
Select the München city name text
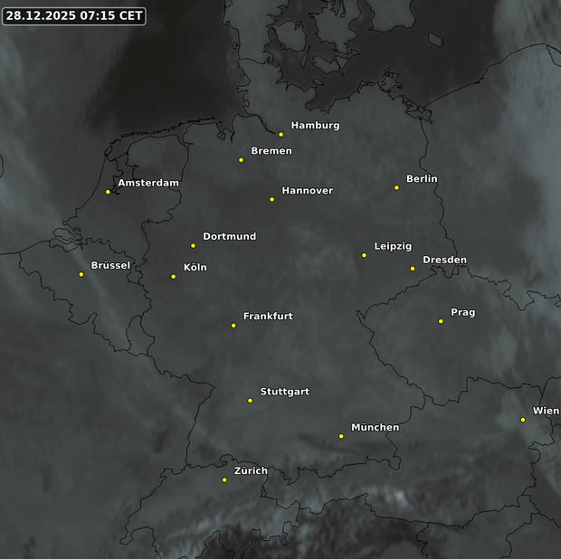pos(375,428)
